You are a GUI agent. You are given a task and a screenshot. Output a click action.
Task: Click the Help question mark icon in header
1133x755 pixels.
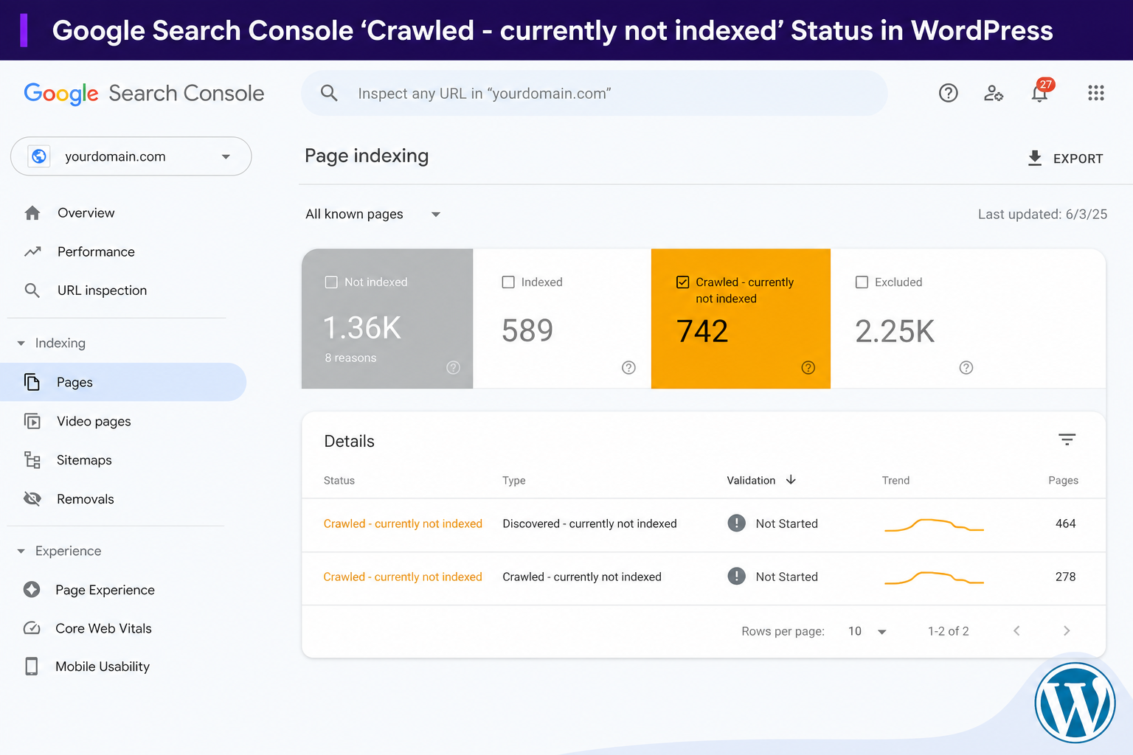tap(949, 93)
